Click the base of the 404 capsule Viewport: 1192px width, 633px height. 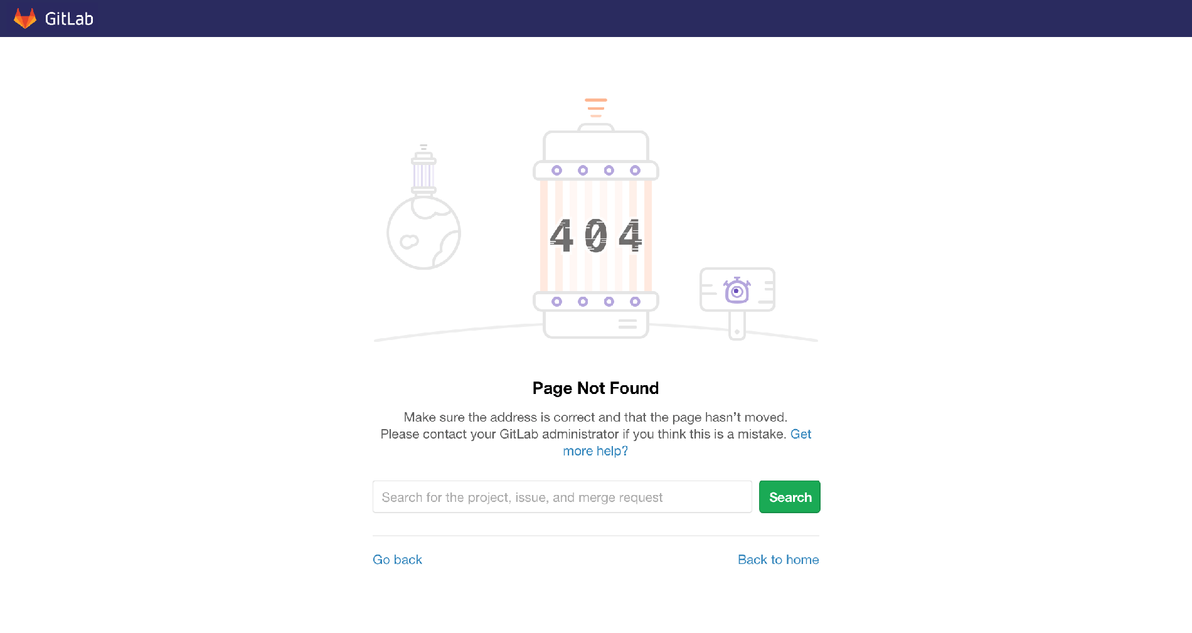click(x=595, y=324)
